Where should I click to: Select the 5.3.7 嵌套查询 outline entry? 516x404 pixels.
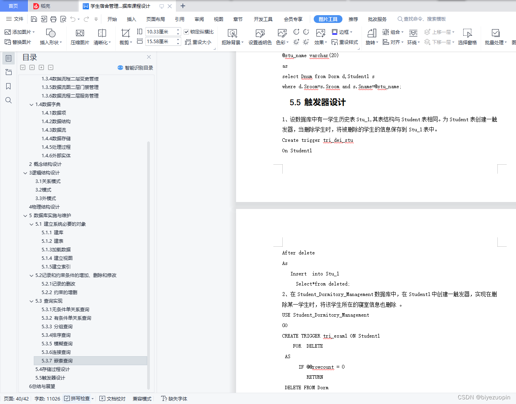(58, 360)
